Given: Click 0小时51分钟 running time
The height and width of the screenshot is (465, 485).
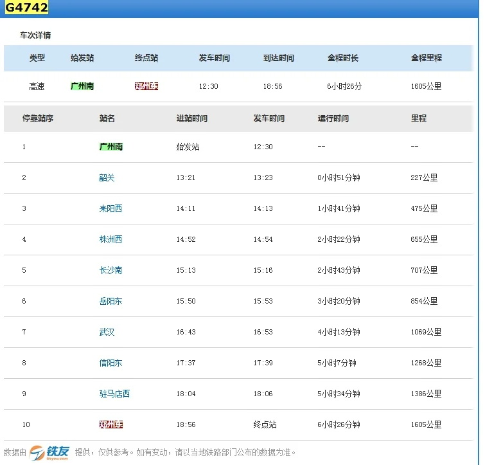Looking at the screenshot, I should click(339, 178).
